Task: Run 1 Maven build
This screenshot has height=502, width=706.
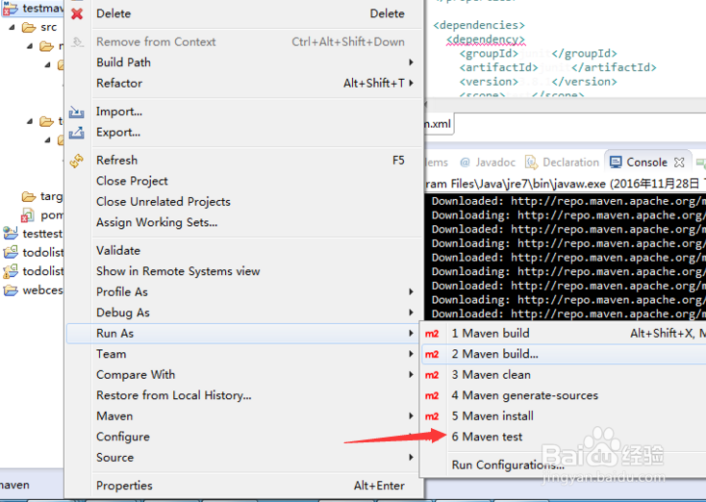Action: pyautogui.click(x=564, y=334)
